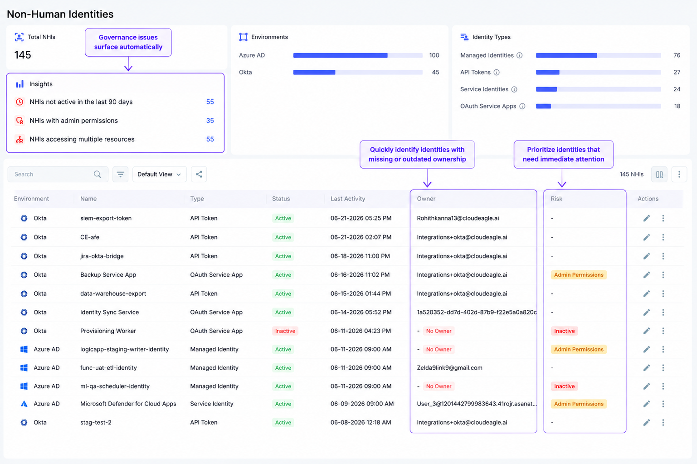Click the Managed Identities progress bar
This screenshot has width=697, height=464.
598,55
